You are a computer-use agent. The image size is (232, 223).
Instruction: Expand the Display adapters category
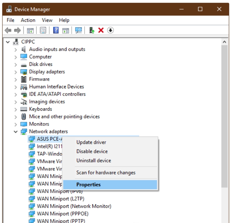[x=16, y=72]
